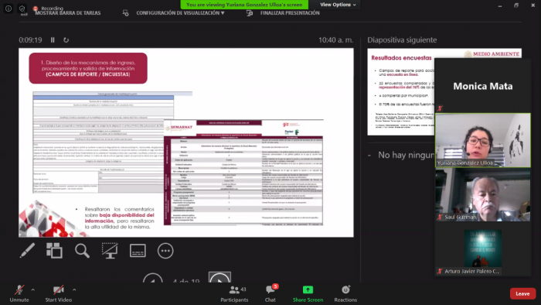This screenshot has height=305, width=541.
Task: Select next slide preview thumbnail
Action: click(x=400, y=92)
